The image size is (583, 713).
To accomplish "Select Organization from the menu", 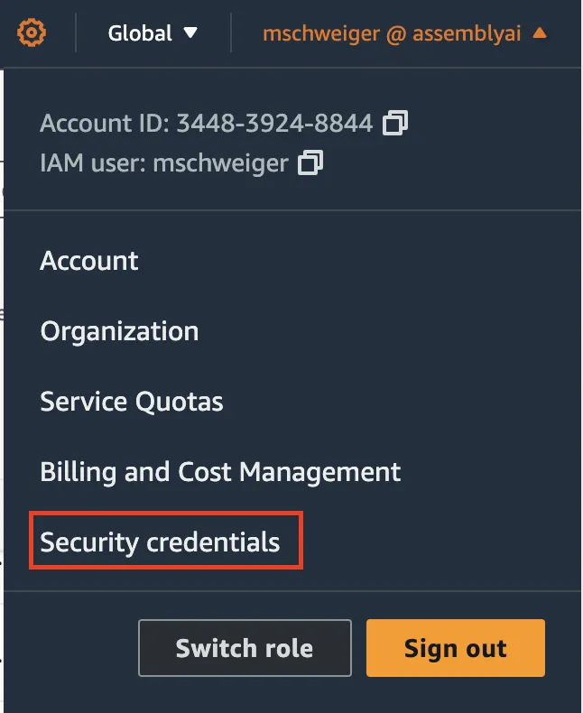I will [x=119, y=331].
